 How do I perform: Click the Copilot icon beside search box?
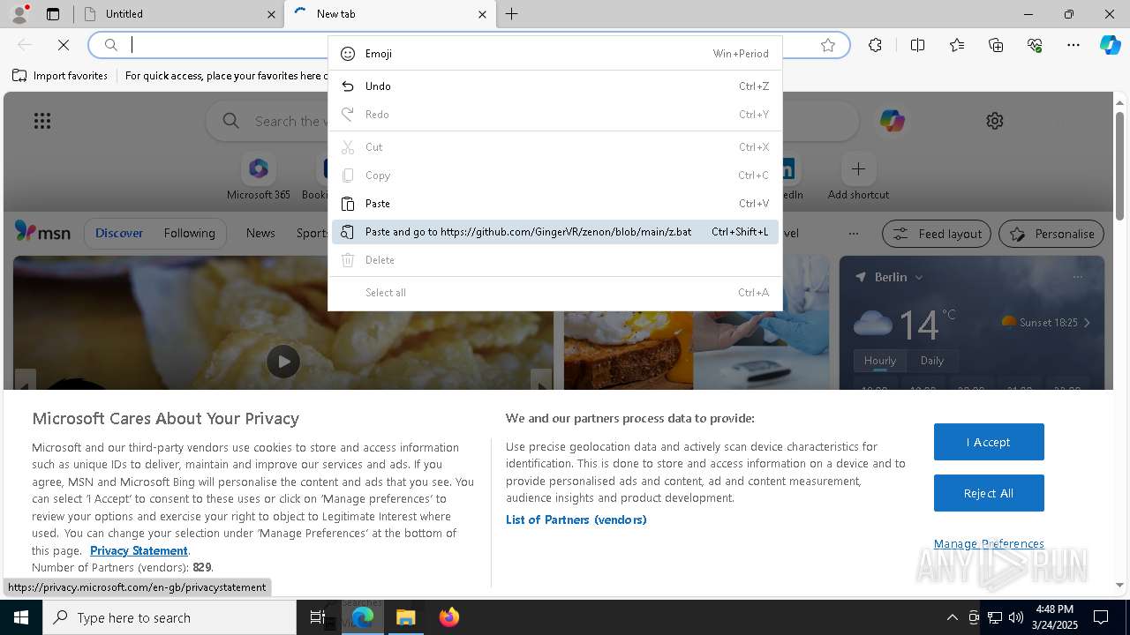point(892,121)
